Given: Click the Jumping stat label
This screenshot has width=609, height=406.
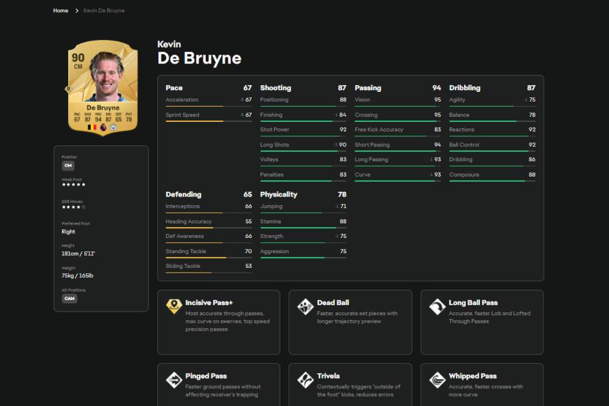Looking at the screenshot, I should [271, 206].
